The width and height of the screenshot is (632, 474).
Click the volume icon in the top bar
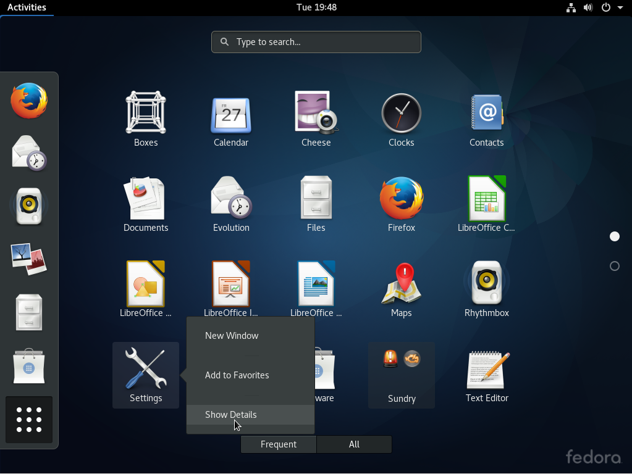click(x=588, y=7)
